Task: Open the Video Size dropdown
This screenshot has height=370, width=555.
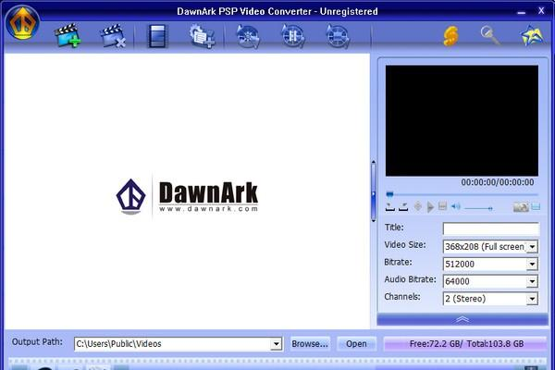Action: [533, 247]
